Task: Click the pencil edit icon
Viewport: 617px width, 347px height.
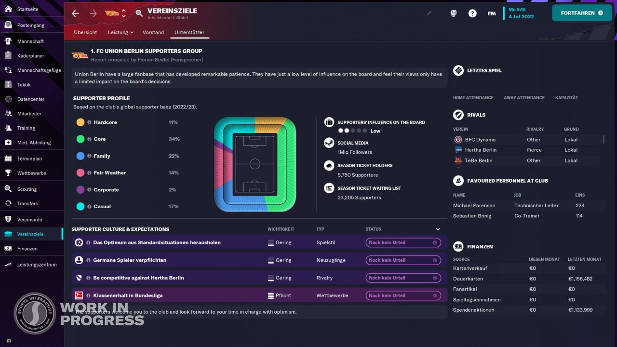Action: click(x=429, y=13)
